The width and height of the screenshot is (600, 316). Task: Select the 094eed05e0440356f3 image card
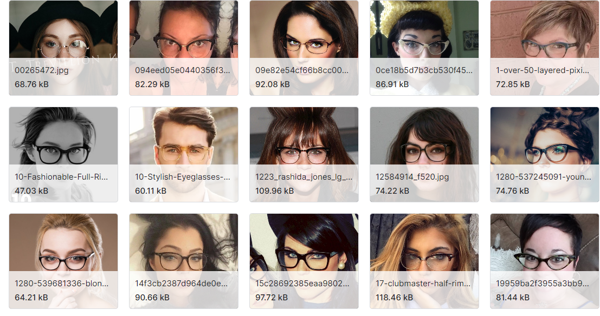[184, 48]
